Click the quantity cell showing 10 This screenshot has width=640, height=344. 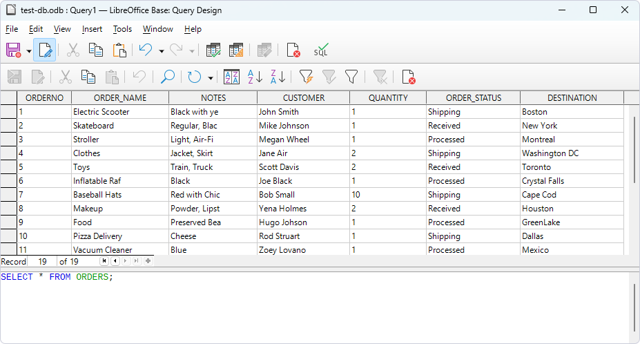coord(388,195)
